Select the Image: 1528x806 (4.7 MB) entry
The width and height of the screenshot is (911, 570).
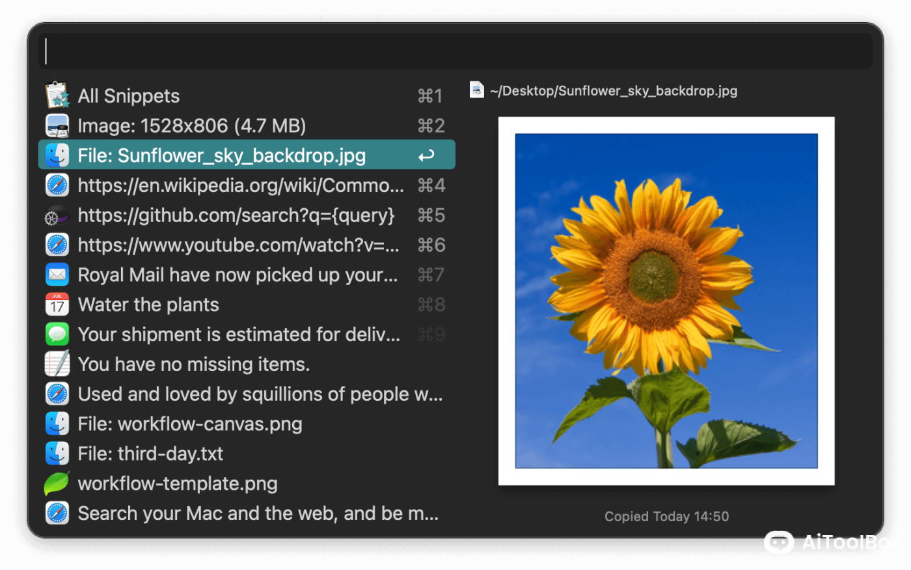[191, 126]
